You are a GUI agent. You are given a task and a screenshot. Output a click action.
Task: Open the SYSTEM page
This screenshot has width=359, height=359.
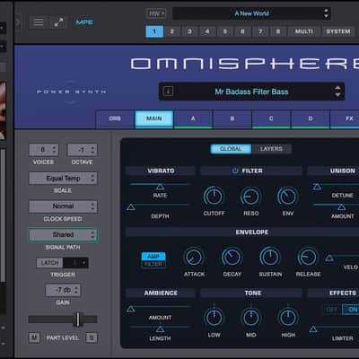[x=338, y=31]
